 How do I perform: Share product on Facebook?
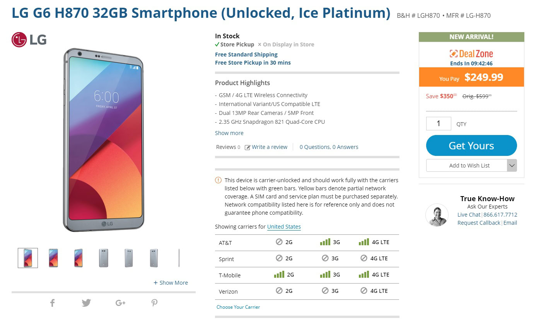coord(53,303)
